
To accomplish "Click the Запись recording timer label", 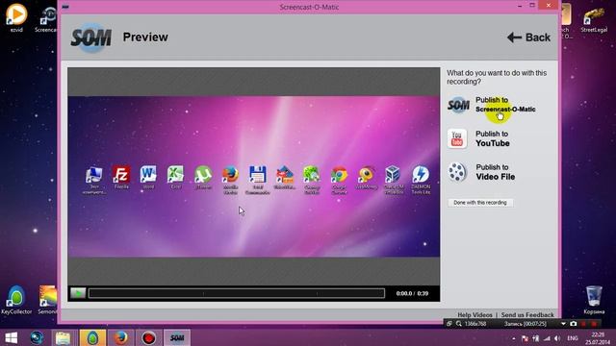I will pyautogui.click(x=526, y=324).
